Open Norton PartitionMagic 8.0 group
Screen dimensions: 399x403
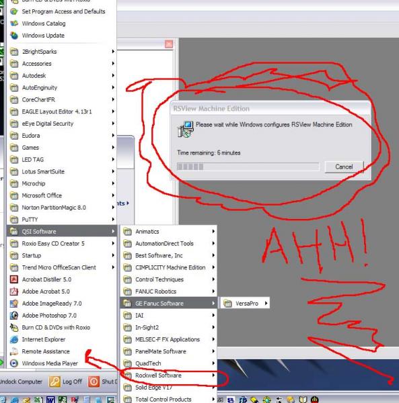(x=62, y=208)
